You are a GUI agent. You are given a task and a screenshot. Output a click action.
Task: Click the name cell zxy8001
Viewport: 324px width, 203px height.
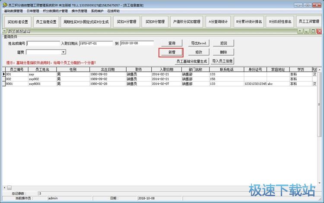click(x=42, y=84)
